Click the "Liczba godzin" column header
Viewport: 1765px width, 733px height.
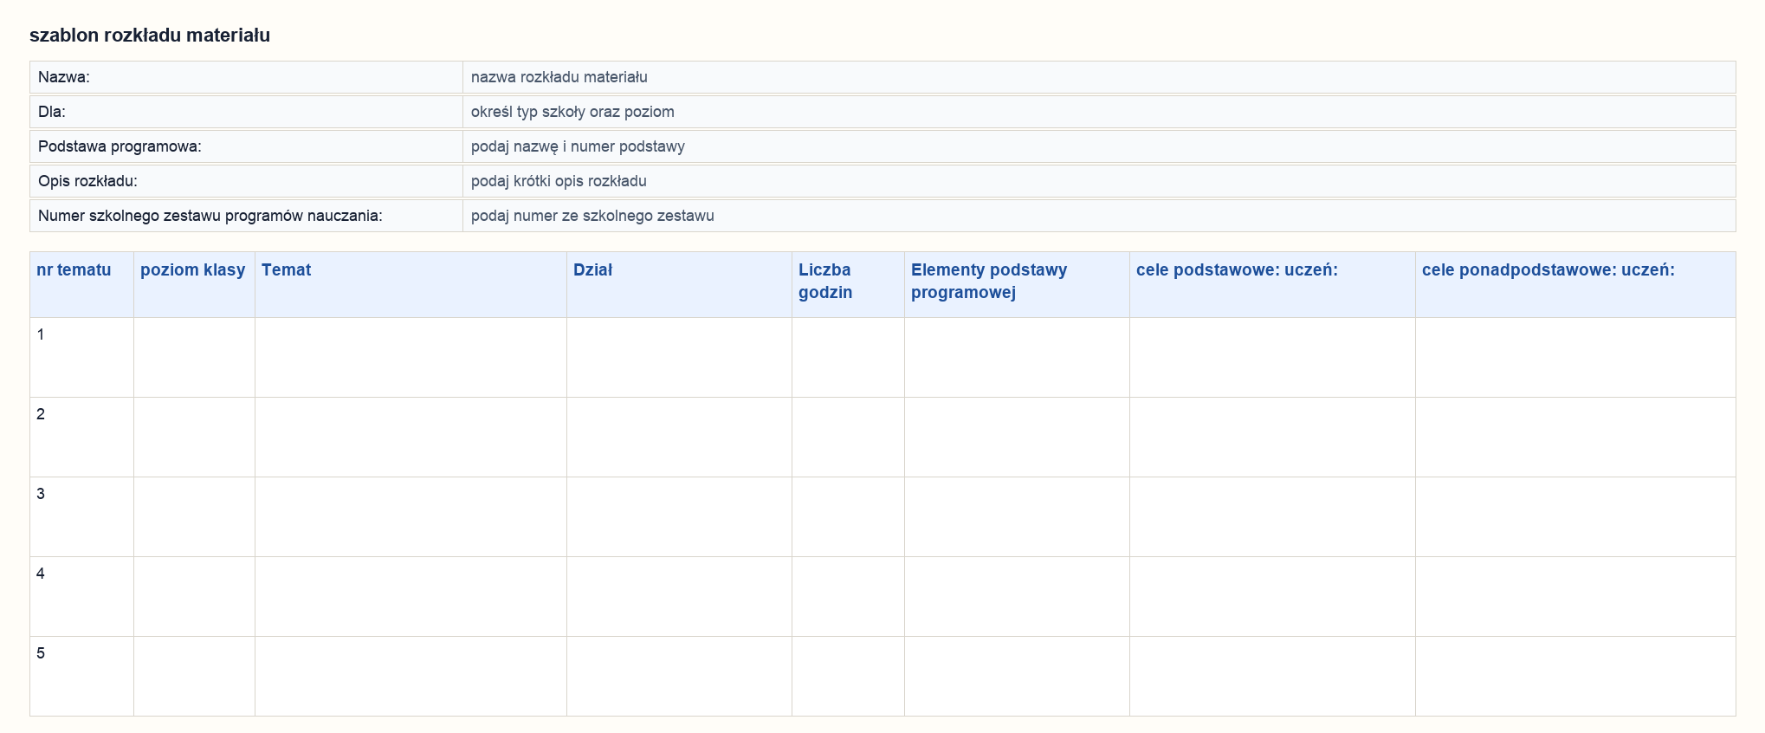tap(849, 285)
